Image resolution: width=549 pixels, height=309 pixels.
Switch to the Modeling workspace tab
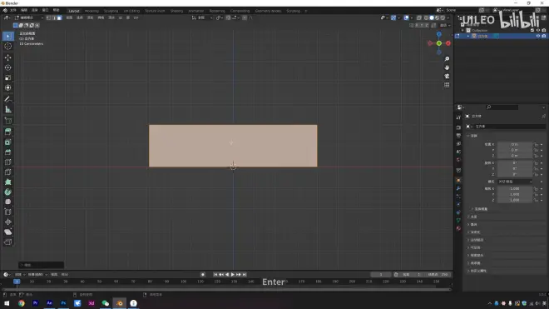(91, 11)
